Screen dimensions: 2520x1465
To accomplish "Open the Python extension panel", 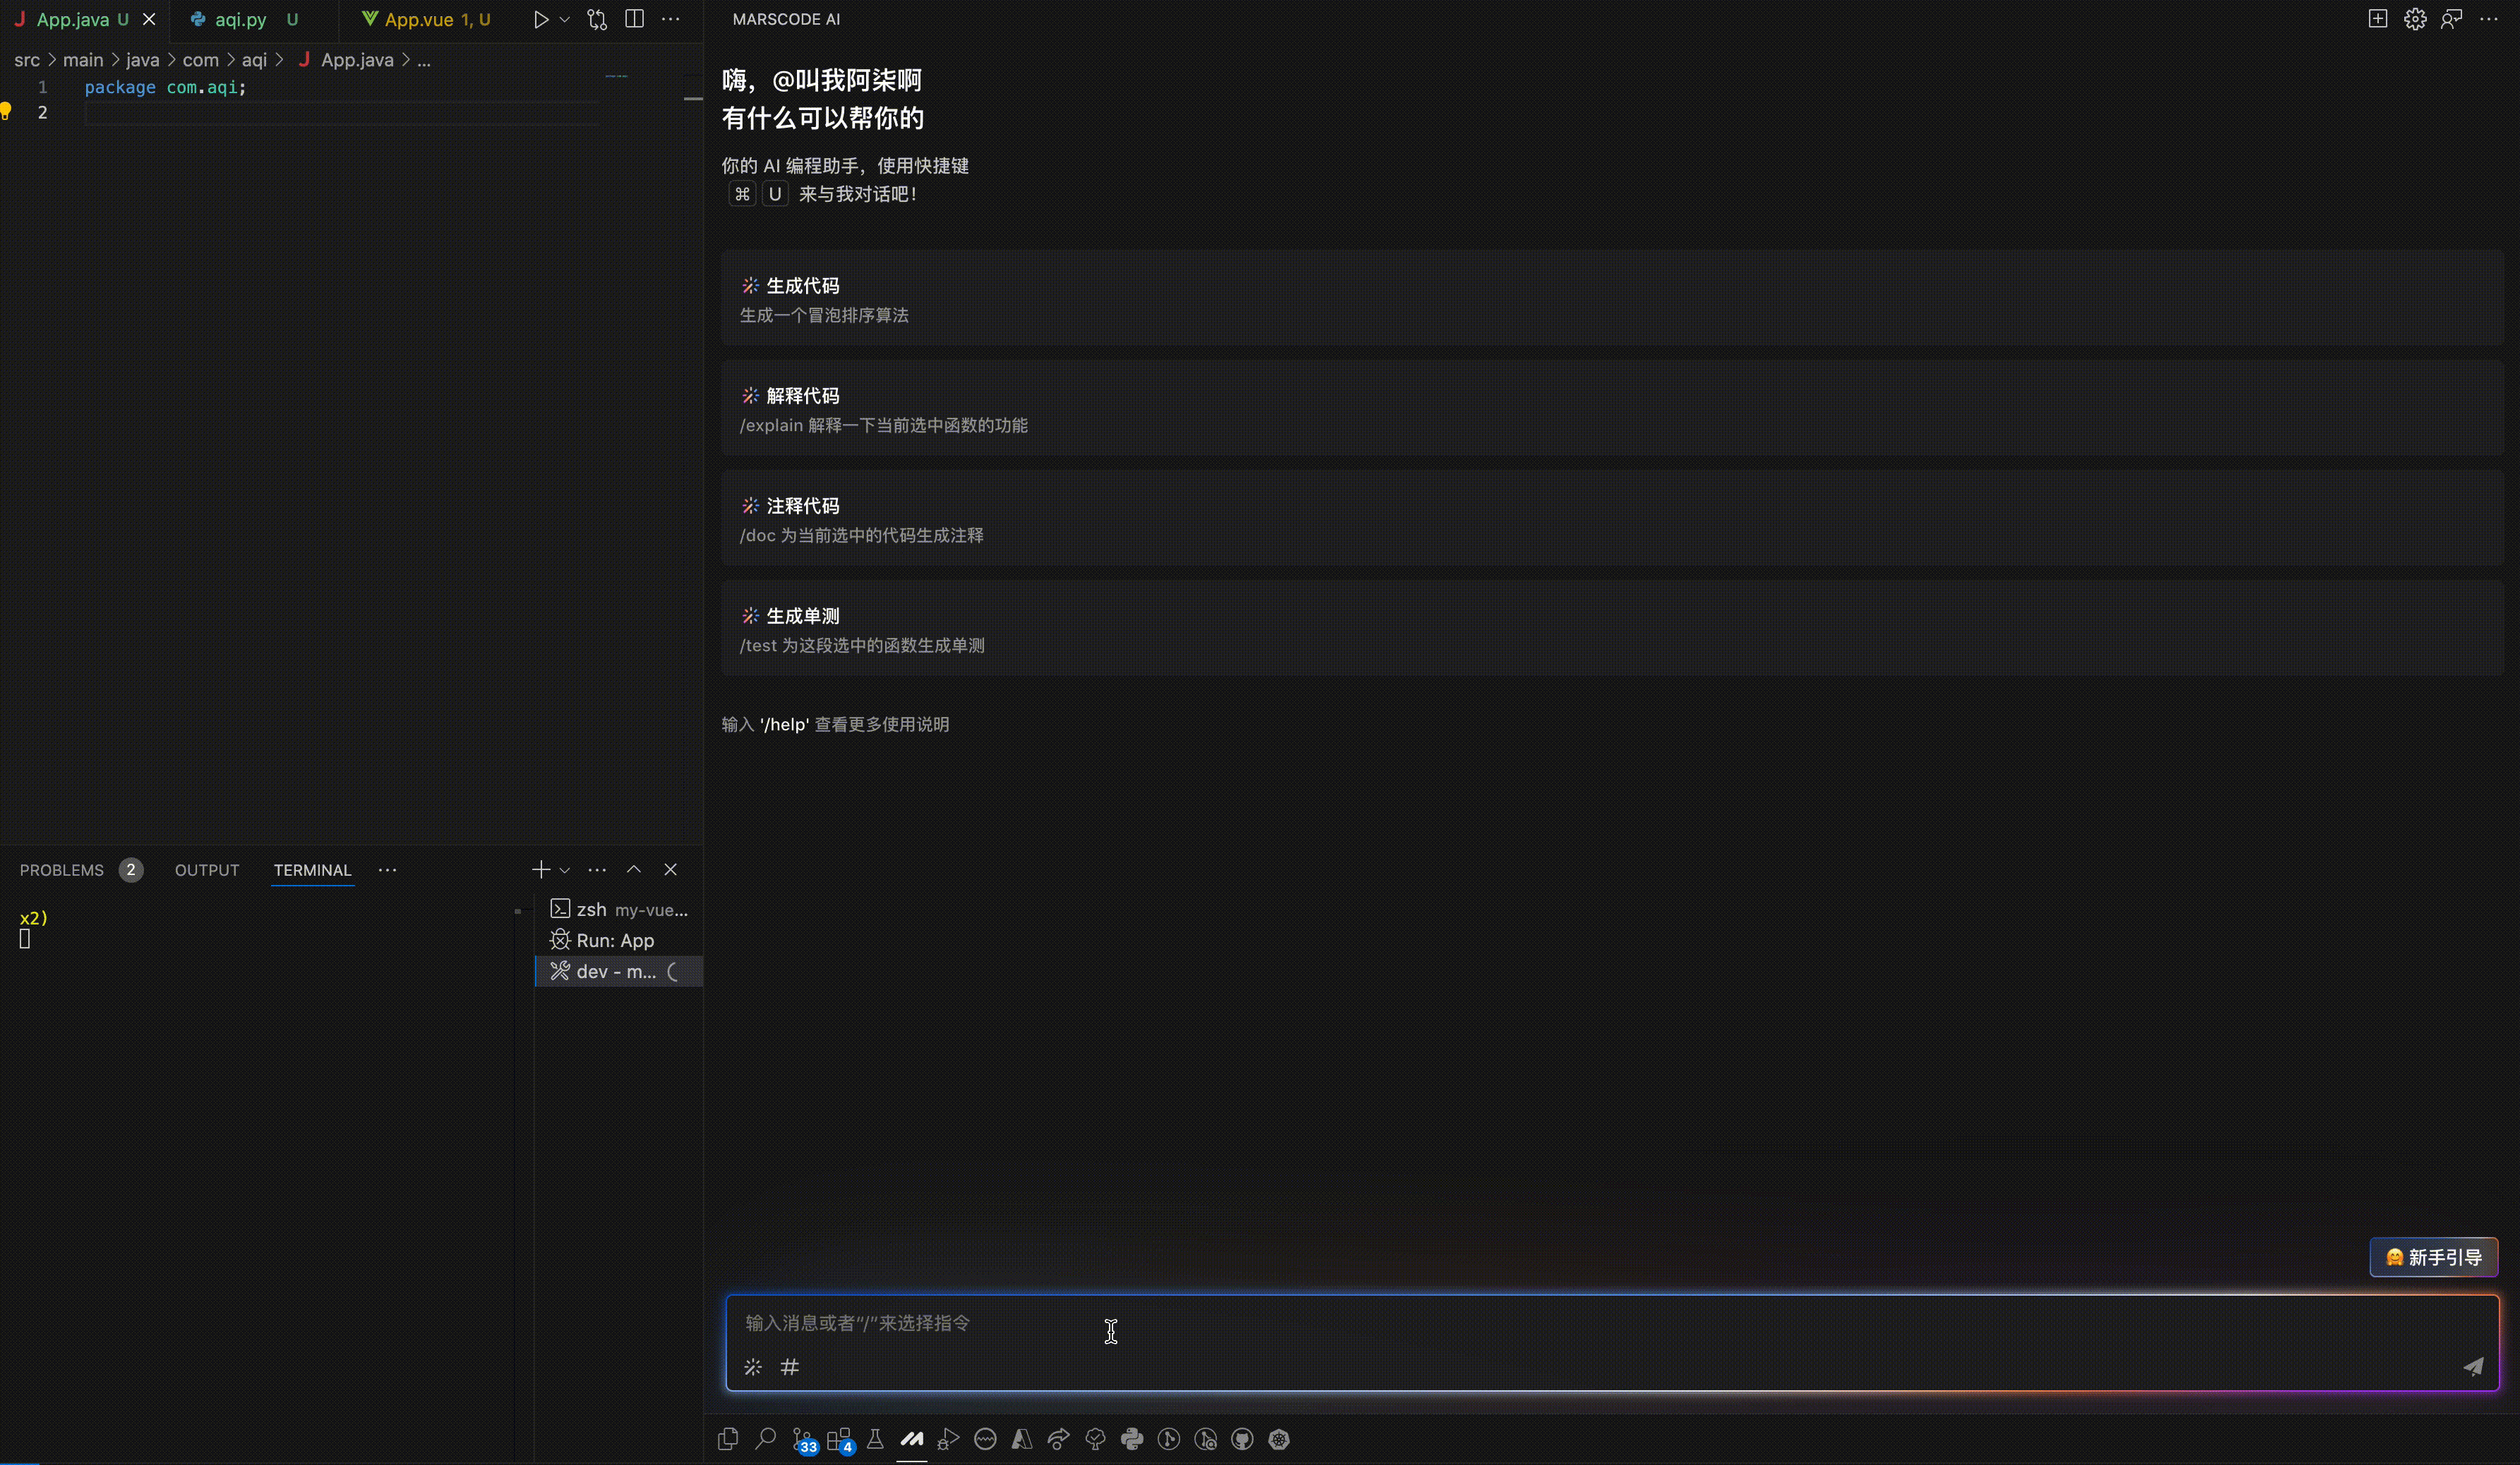I will (x=1132, y=1439).
